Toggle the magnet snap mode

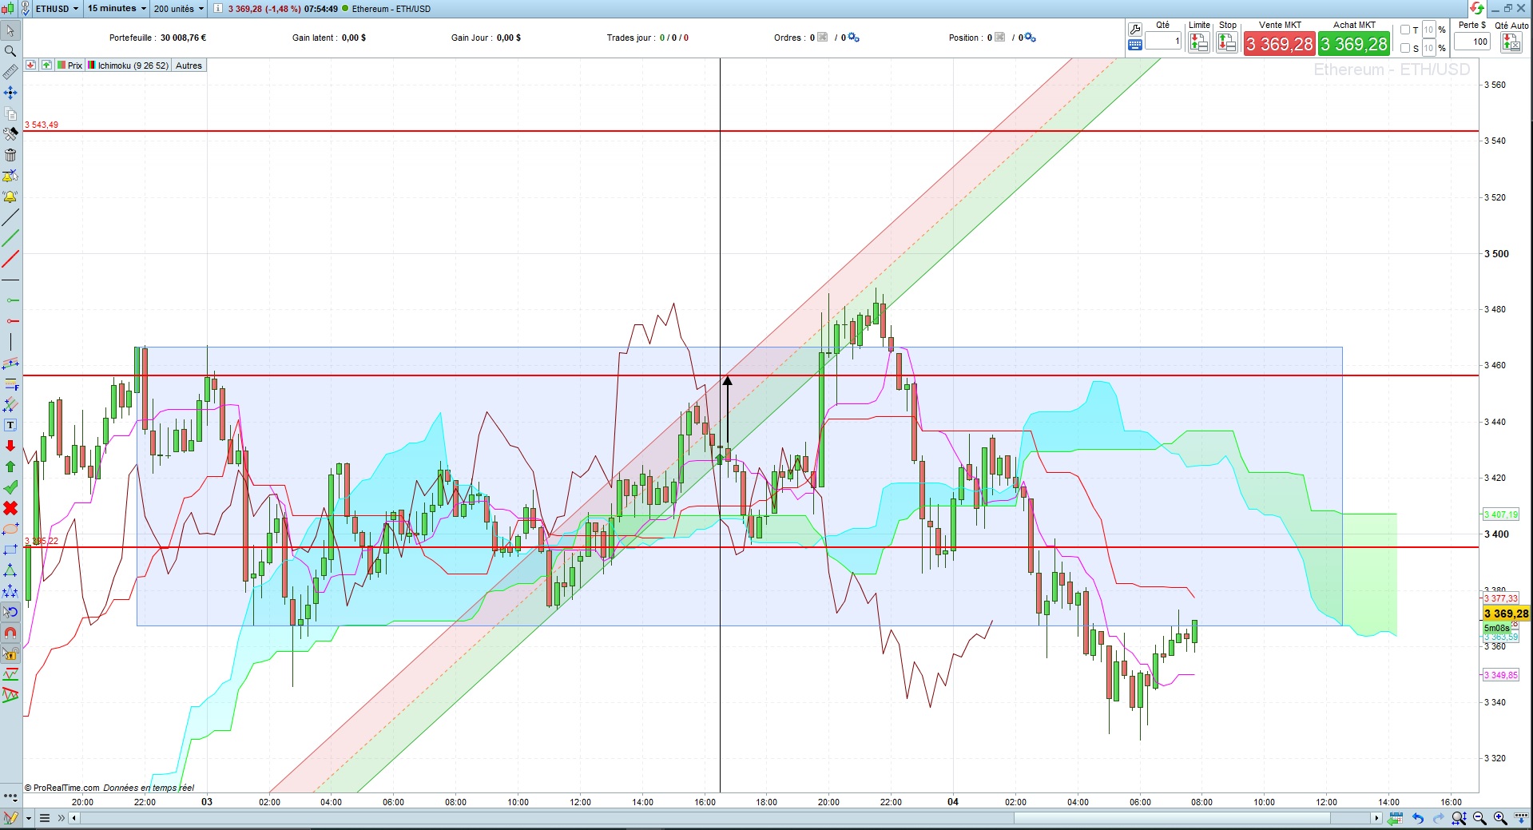click(x=10, y=633)
